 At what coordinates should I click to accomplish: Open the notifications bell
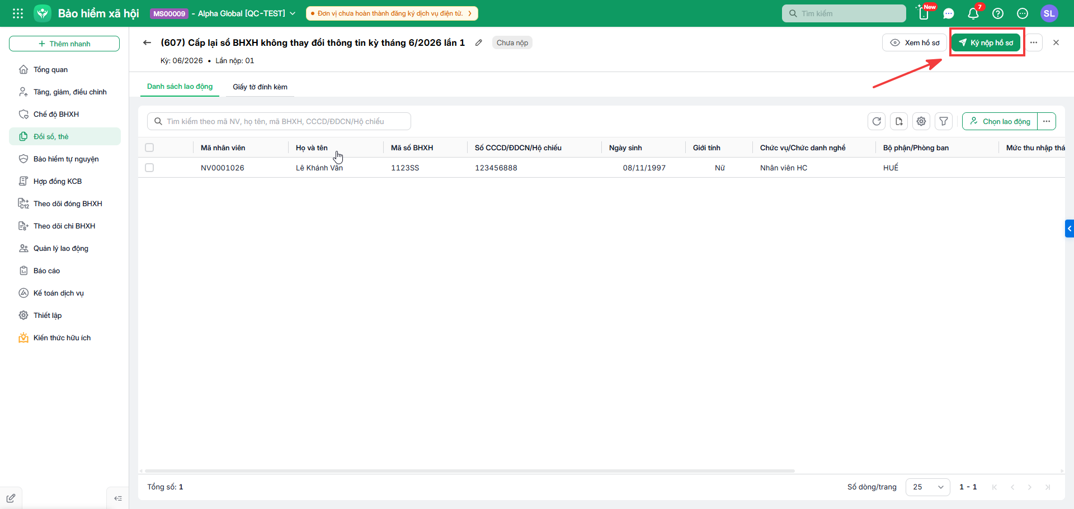[x=973, y=13]
